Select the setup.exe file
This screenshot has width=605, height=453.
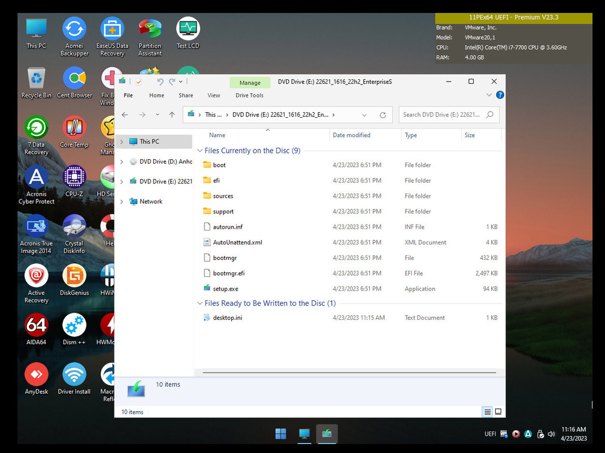349,289
